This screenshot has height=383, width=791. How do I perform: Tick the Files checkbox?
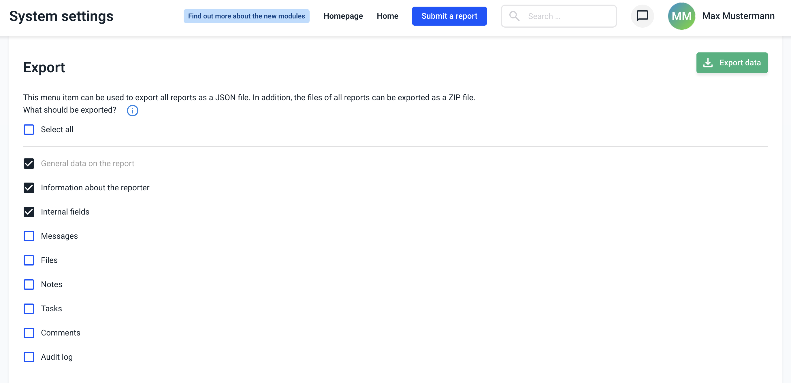[29, 260]
